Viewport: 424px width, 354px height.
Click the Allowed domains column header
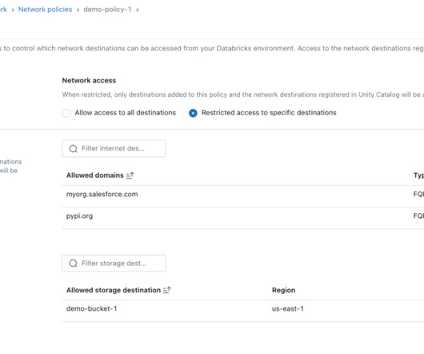click(x=95, y=175)
